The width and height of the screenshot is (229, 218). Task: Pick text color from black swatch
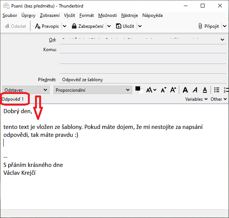coord(137,89)
